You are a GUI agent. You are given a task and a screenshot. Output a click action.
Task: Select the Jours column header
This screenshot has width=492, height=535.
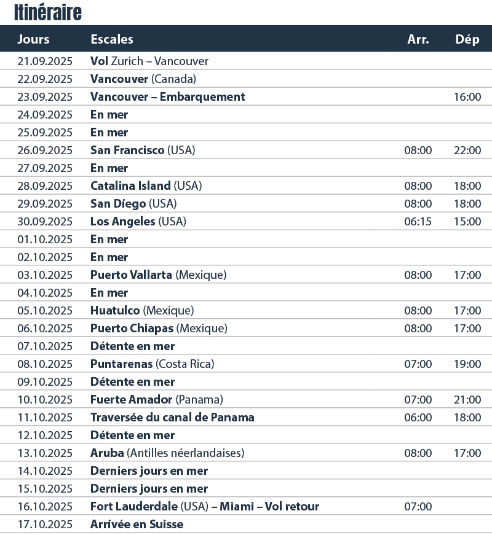(33, 39)
